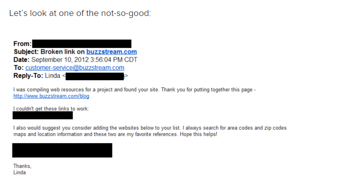Click the blacked-out sender block beside From:

(x=82, y=44)
